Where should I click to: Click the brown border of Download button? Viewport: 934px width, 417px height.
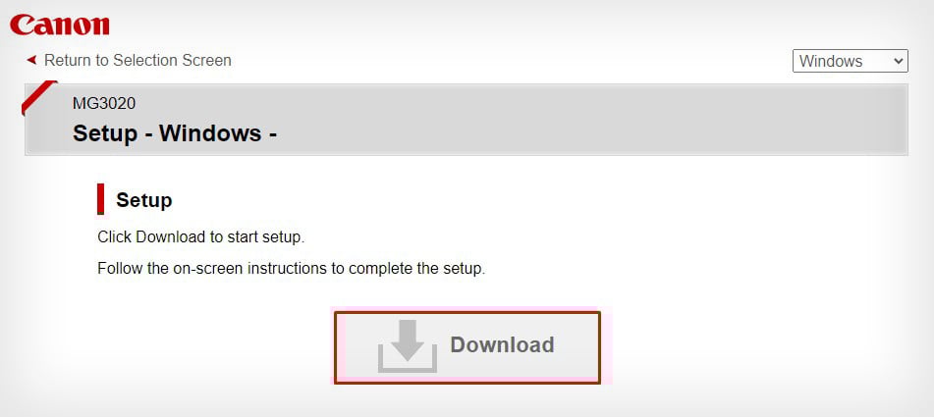(x=467, y=312)
